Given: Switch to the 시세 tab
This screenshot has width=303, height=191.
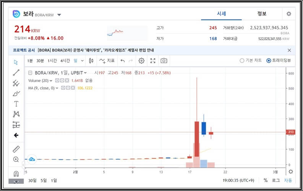Looking at the screenshot, I should [x=222, y=14].
